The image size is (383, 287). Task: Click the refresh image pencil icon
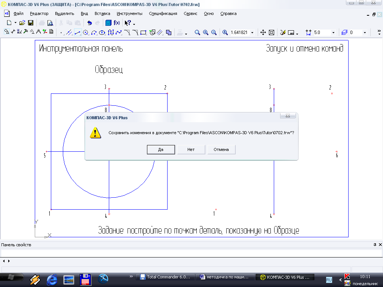click(x=283, y=33)
